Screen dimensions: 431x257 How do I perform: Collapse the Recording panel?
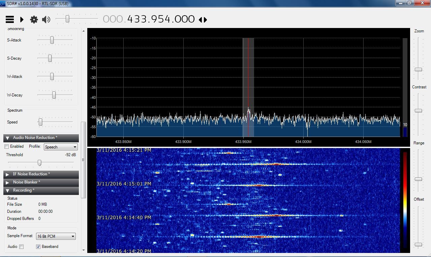click(41, 190)
